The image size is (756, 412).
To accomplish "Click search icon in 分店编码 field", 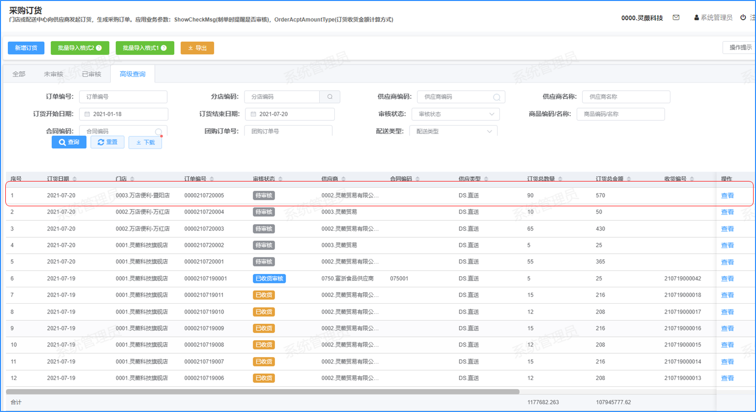I will click(x=330, y=97).
